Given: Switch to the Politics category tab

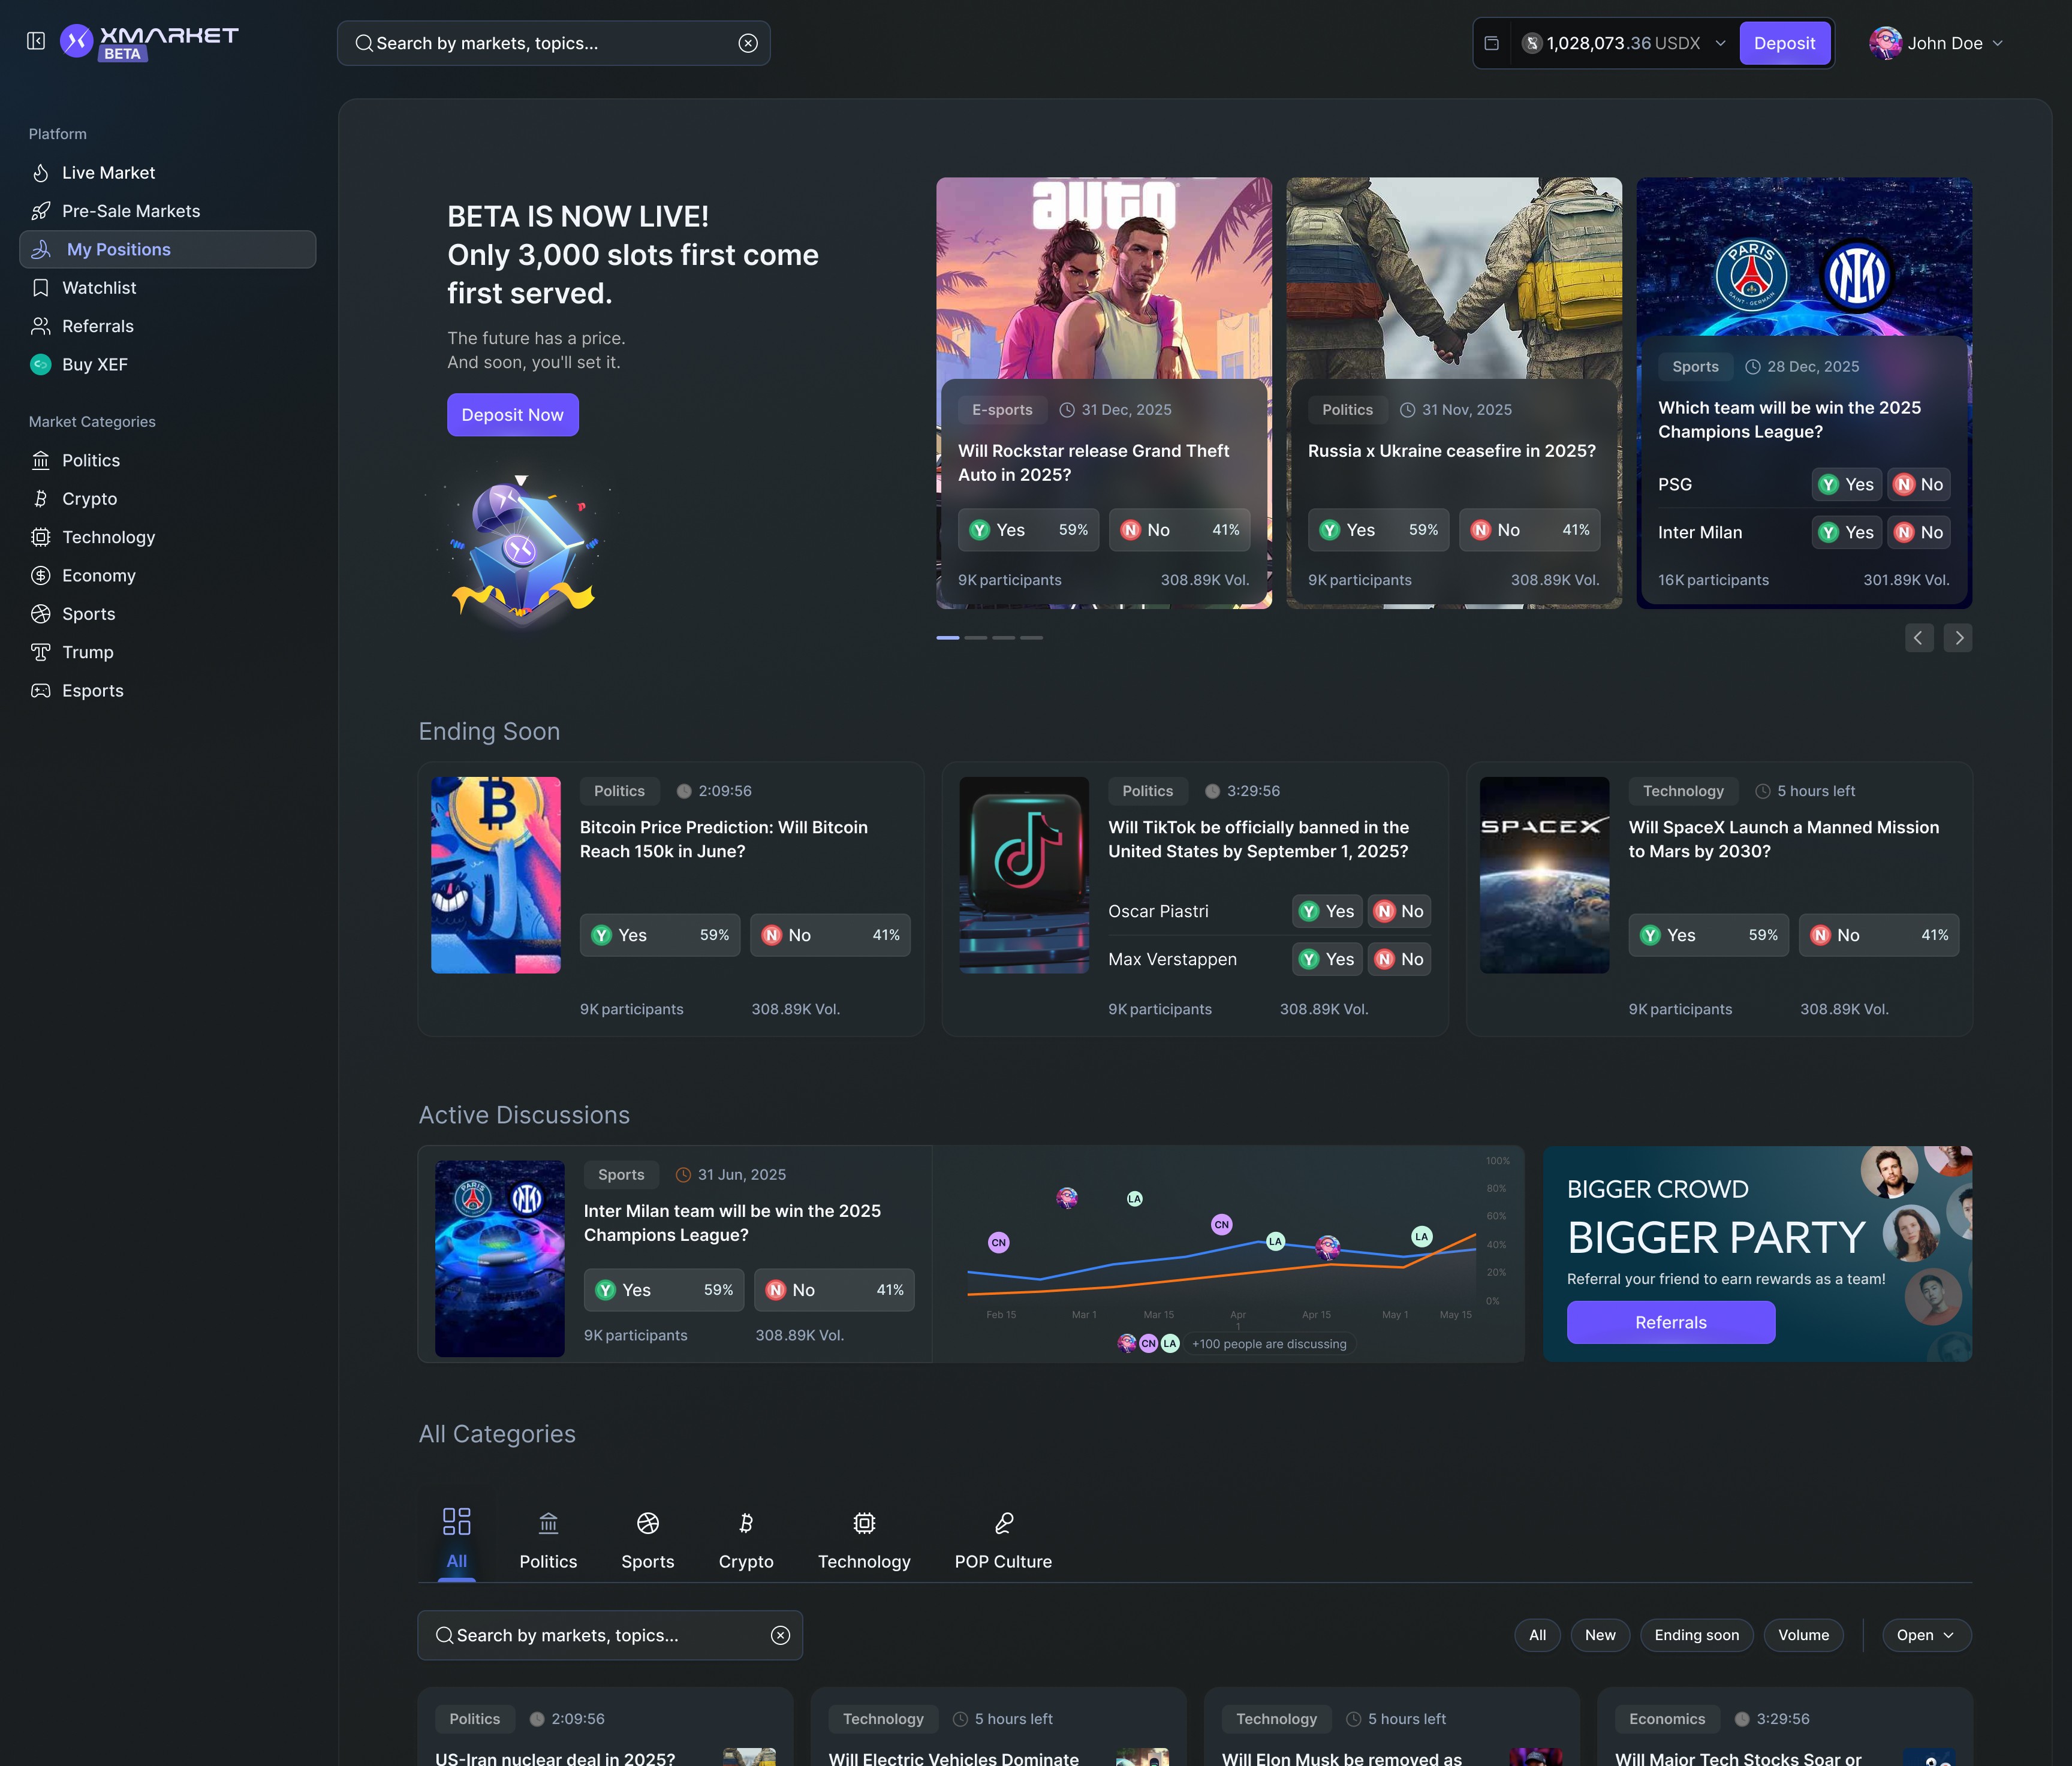Looking at the screenshot, I should 548,1540.
